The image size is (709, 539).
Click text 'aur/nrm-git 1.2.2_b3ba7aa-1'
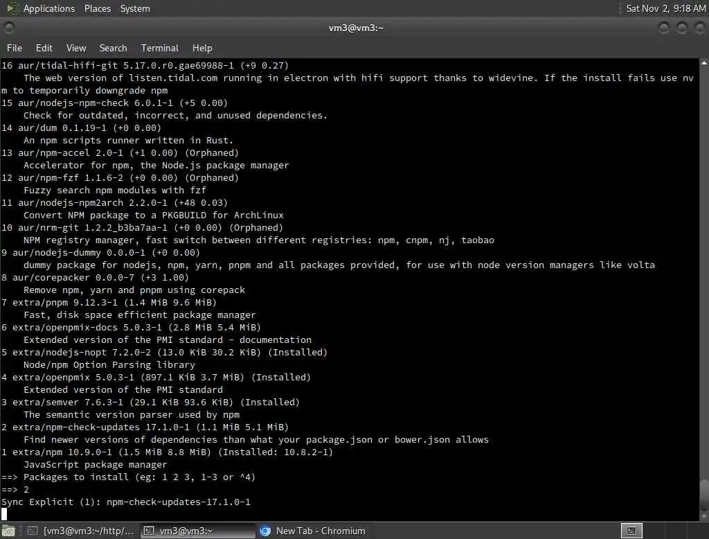(x=92, y=228)
